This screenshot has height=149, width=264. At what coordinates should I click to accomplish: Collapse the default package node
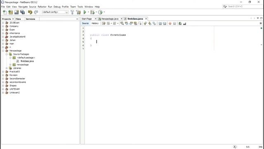[x=10, y=58]
